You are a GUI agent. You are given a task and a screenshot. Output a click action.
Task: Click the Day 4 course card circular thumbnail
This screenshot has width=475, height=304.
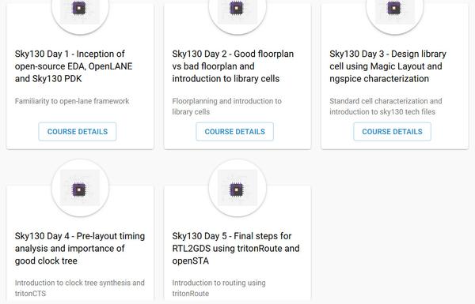(80, 188)
